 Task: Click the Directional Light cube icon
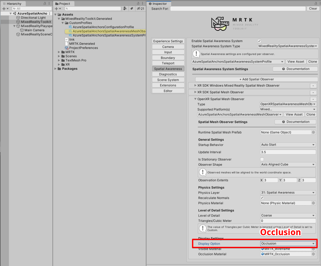[18, 18]
